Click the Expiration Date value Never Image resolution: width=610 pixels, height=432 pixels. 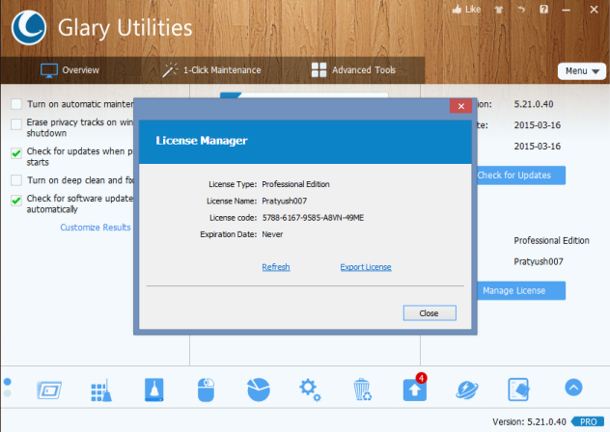click(272, 234)
